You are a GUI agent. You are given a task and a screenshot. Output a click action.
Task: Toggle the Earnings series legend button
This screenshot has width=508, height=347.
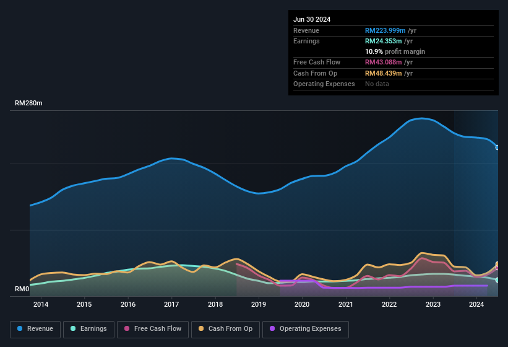click(88, 329)
